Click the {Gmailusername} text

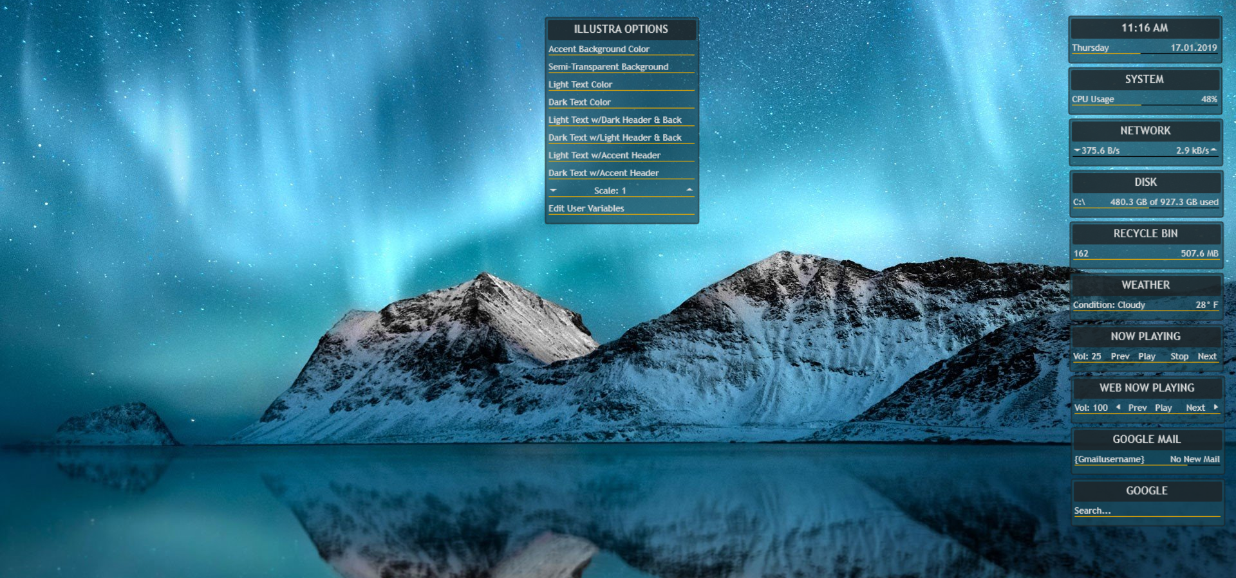pyautogui.click(x=1109, y=459)
